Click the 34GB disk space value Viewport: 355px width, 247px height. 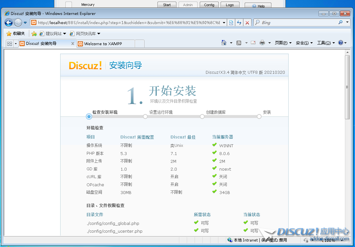point(225,193)
